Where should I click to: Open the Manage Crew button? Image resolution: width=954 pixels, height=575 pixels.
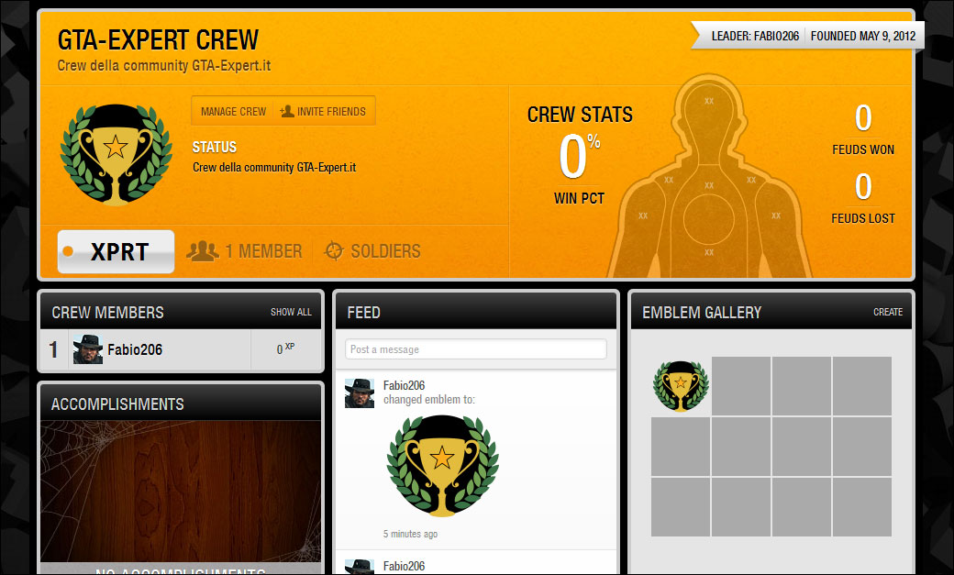(233, 111)
